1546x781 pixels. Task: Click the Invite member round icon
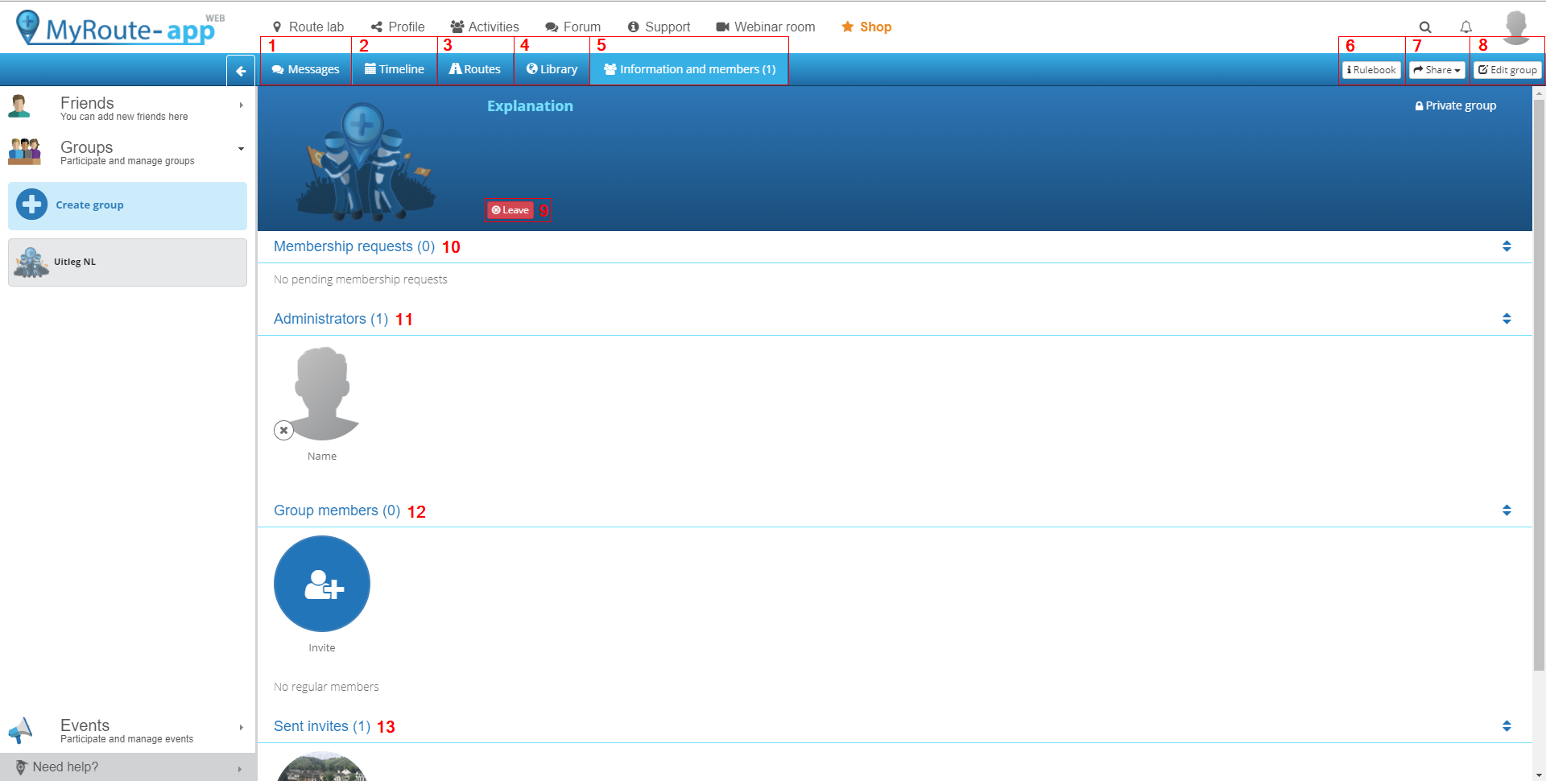[x=322, y=584]
